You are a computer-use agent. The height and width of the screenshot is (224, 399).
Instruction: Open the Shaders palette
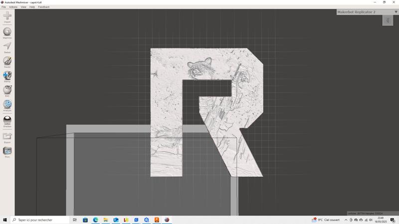click(x=7, y=120)
